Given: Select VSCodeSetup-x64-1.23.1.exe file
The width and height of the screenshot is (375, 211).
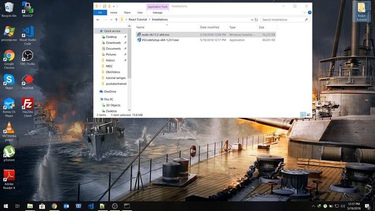Looking at the screenshot, I should (206, 40).
